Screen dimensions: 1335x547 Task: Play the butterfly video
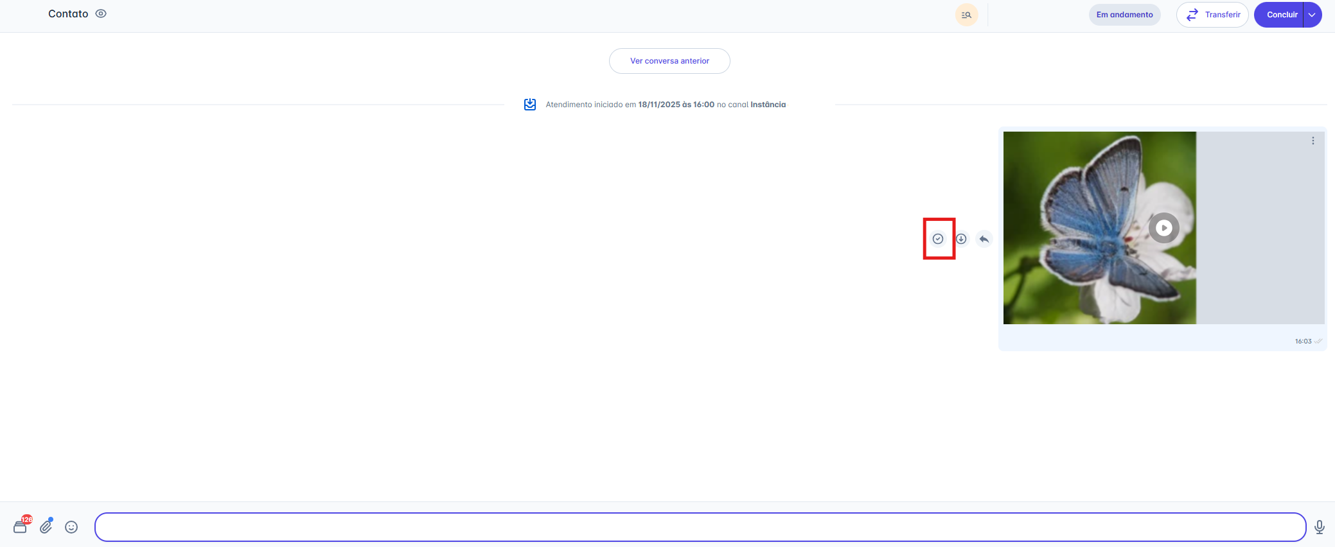[x=1163, y=228]
